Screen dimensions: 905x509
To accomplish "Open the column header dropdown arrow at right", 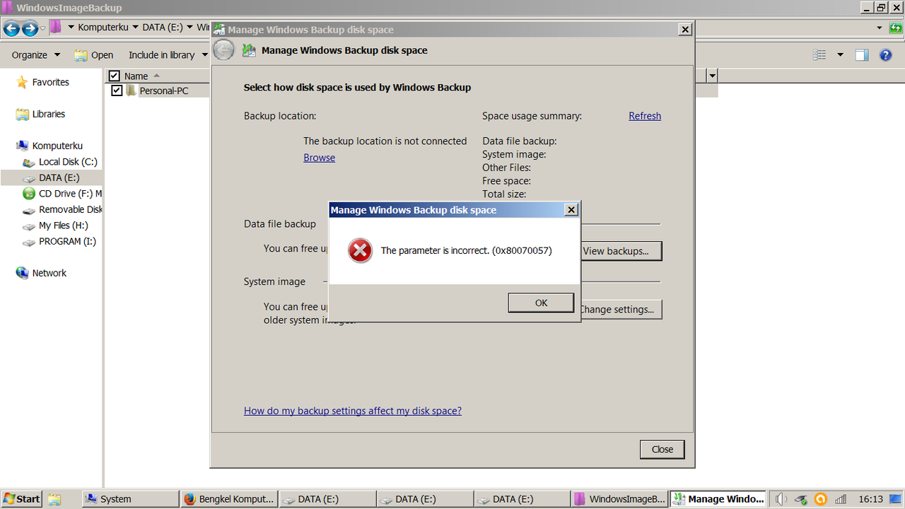I will pos(712,76).
